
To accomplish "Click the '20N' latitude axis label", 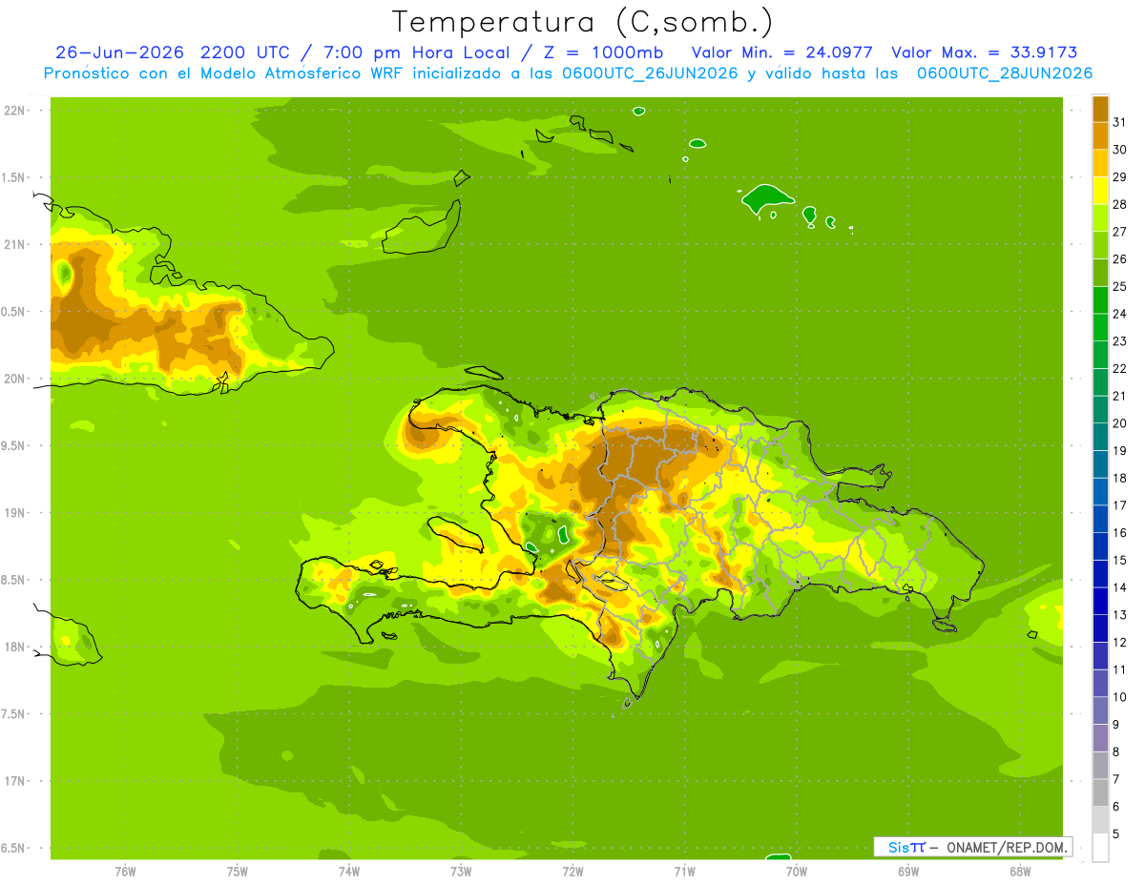I will click(14, 379).
